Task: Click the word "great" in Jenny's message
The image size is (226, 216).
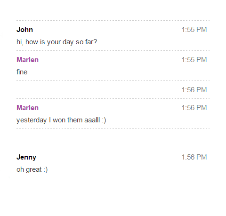Action: pyautogui.click(x=34, y=170)
